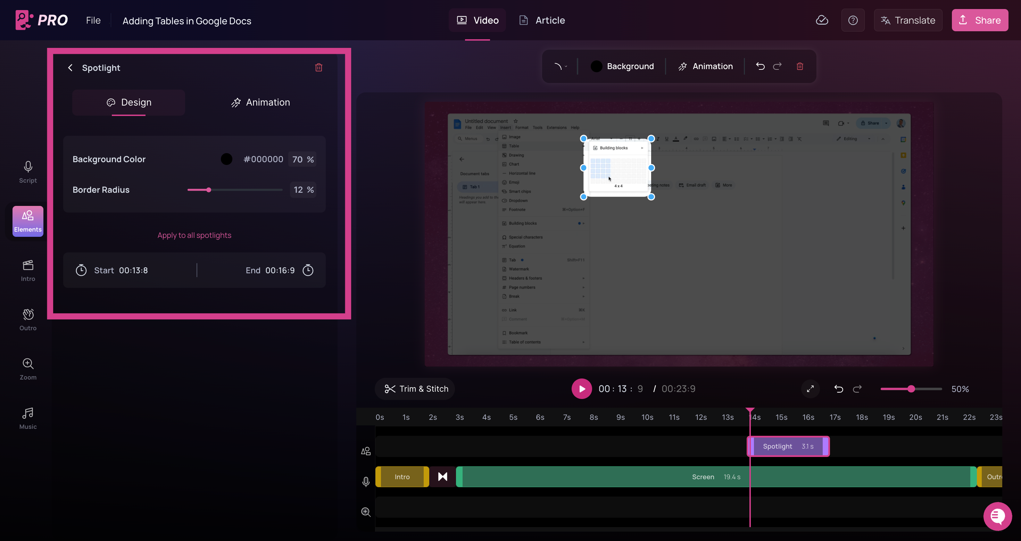1021x541 pixels.
Task: Select the Zoom tool in sidebar
Action: [28, 368]
